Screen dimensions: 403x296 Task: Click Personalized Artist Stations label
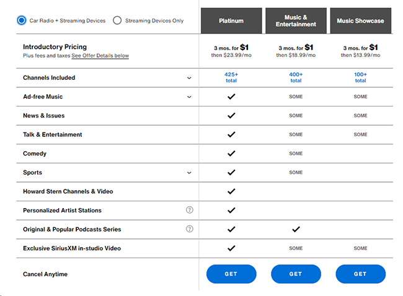pos(62,211)
